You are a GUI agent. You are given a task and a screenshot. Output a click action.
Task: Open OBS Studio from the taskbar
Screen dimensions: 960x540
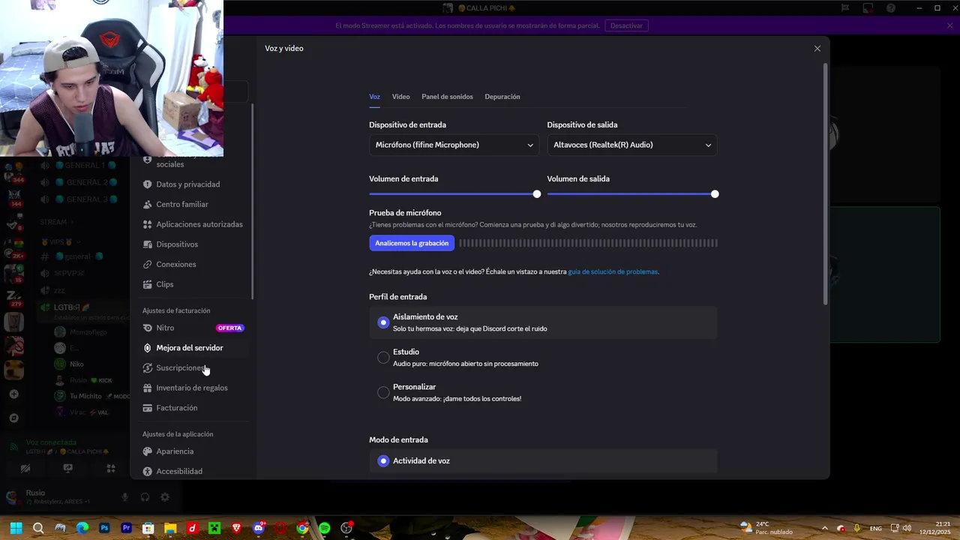tap(346, 528)
